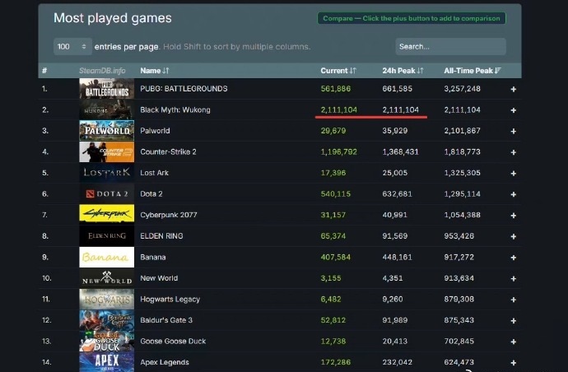Open the Hogwarts Legacy thumbnail

pyautogui.click(x=106, y=300)
